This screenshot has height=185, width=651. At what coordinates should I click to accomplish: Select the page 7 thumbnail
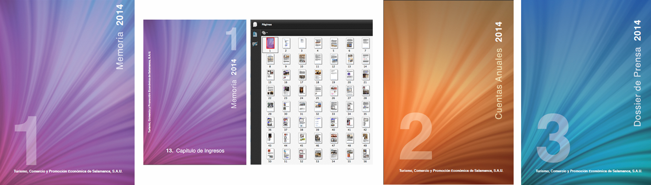(x=365, y=43)
